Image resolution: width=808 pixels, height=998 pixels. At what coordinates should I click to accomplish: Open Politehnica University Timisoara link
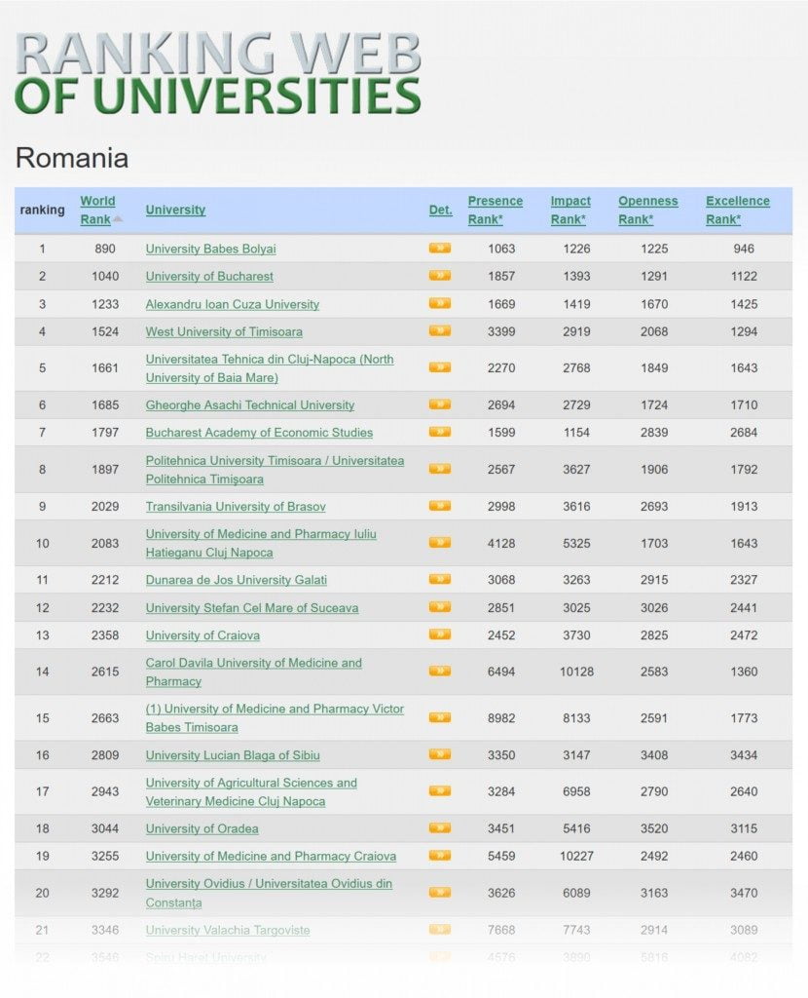(x=275, y=470)
